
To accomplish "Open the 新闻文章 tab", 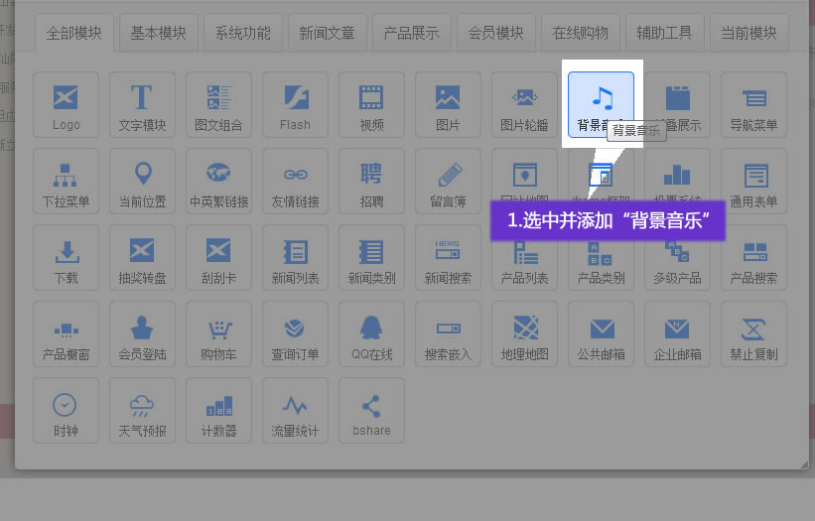I will (328, 33).
